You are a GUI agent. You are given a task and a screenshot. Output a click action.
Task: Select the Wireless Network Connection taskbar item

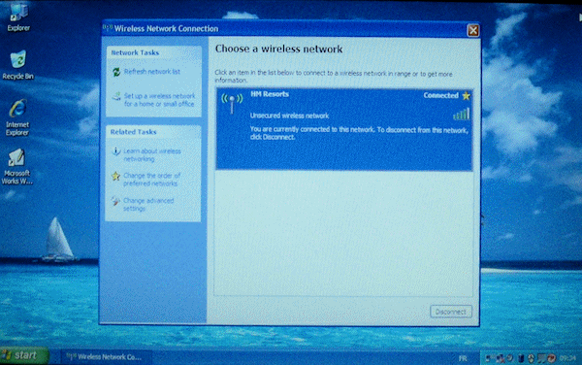[x=106, y=357]
